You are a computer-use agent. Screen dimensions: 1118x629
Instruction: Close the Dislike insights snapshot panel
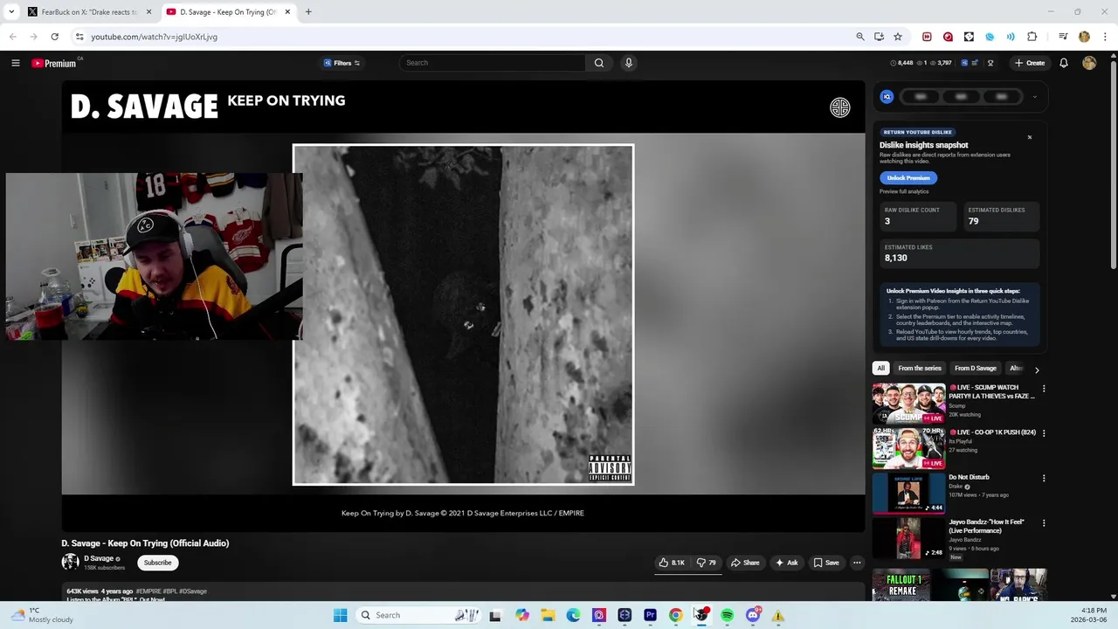click(1029, 137)
